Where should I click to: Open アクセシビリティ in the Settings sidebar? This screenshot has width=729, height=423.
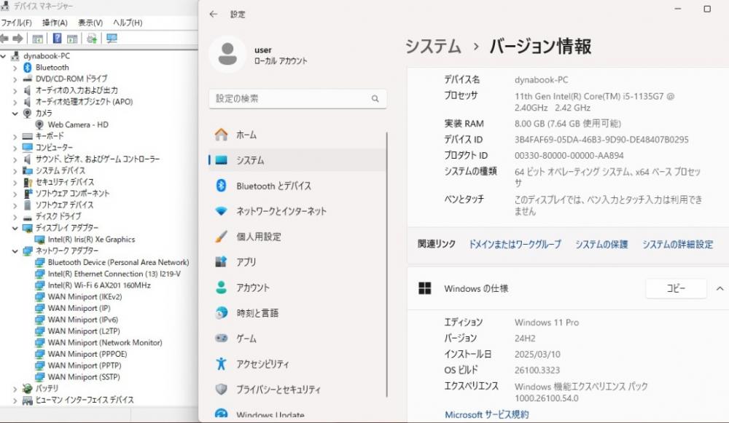262,364
